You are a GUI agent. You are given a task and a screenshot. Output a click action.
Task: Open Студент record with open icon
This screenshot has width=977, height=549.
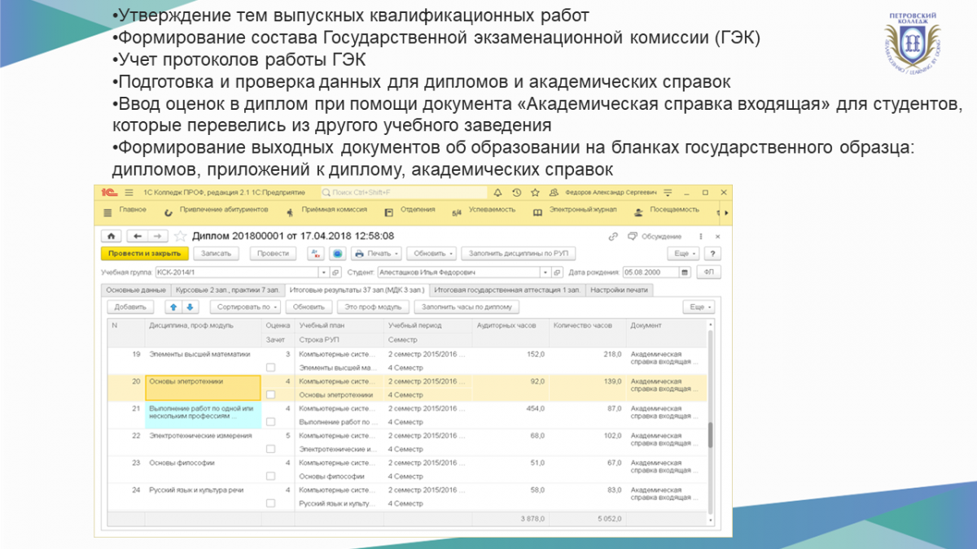558,272
